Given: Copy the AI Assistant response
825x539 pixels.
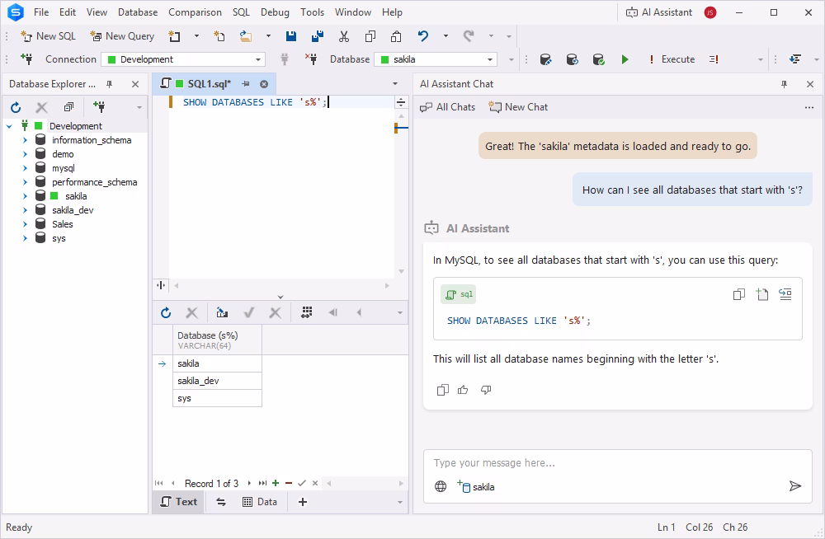Looking at the screenshot, I should click(x=442, y=390).
